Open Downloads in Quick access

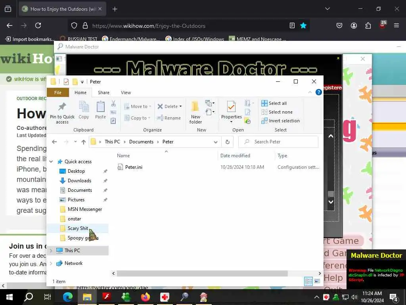point(79,181)
